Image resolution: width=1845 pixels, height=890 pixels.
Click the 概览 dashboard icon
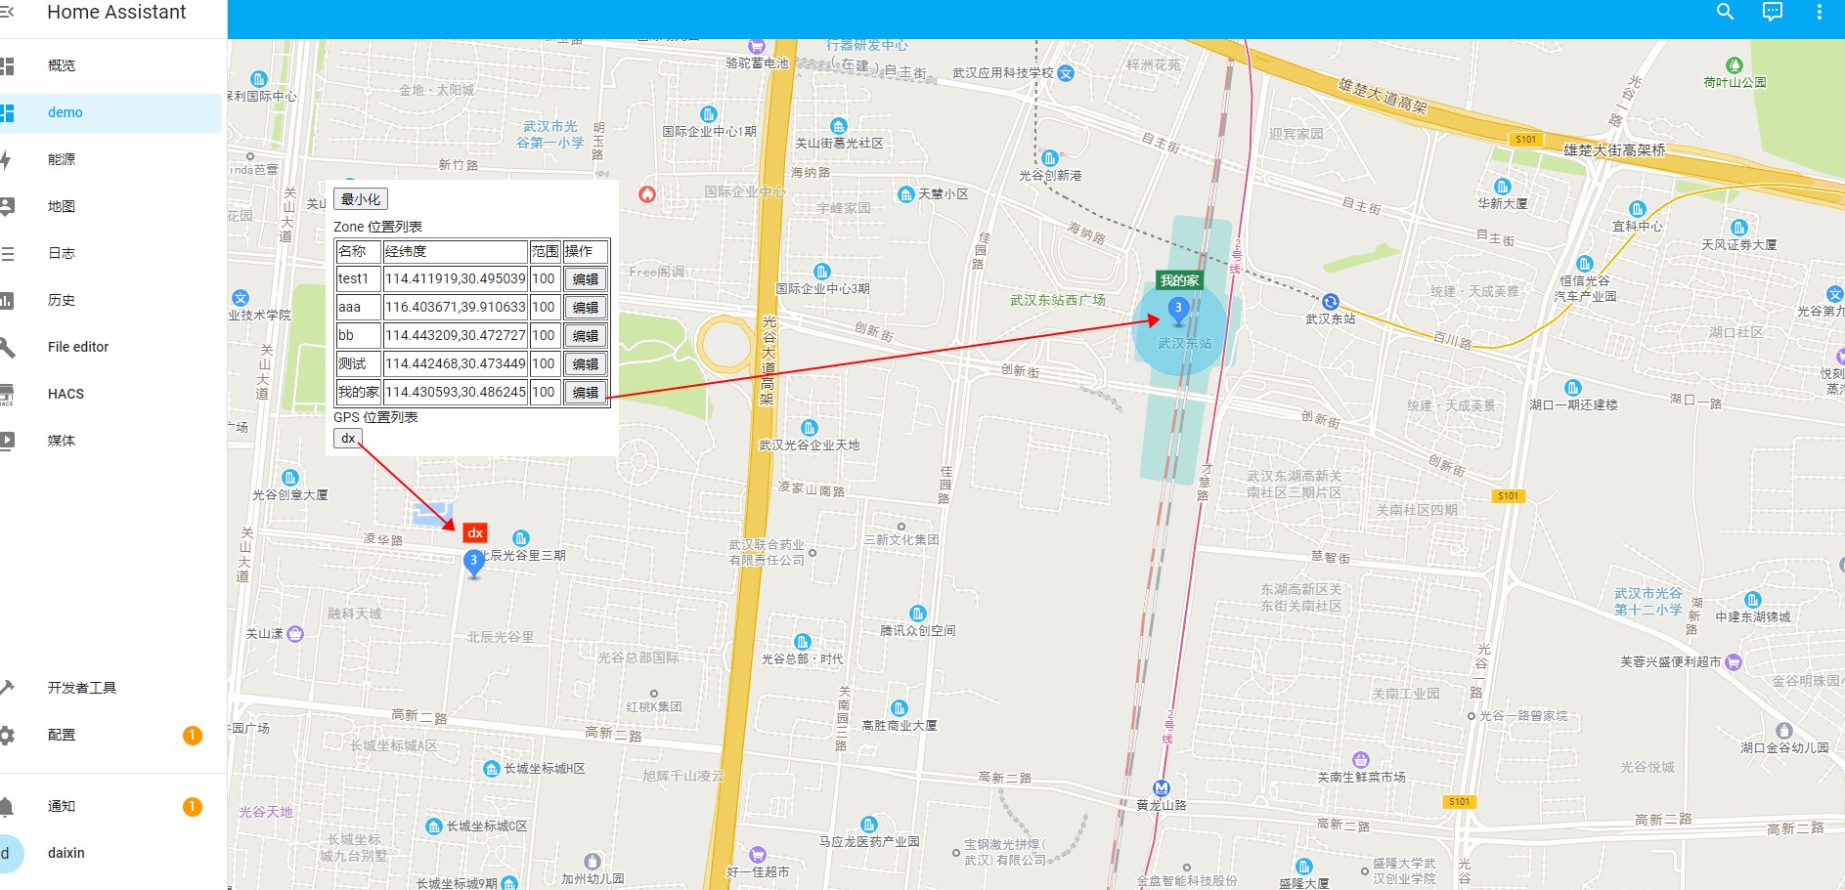tap(7, 65)
